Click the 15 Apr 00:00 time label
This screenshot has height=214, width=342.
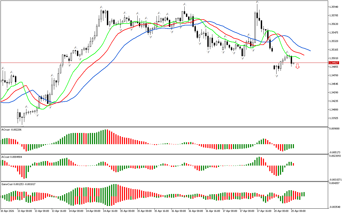127,211
